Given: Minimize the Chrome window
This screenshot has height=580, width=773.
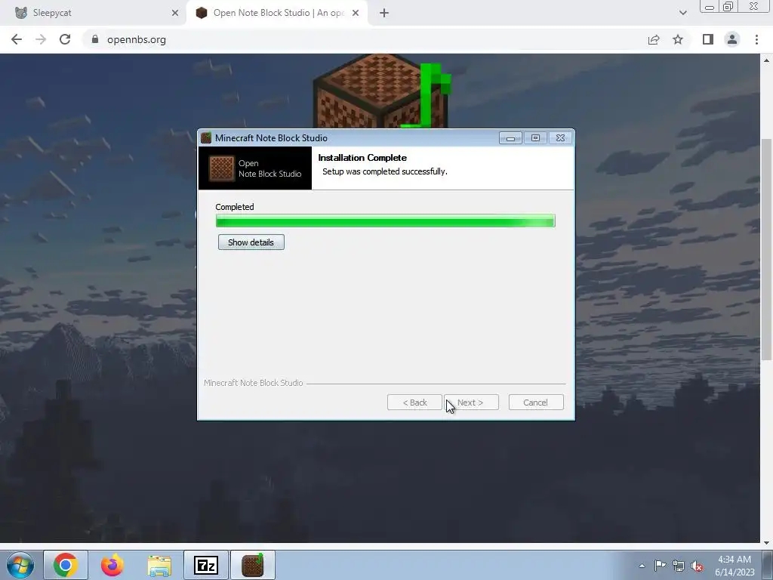Looking at the screenshot, I should [710, 7].
